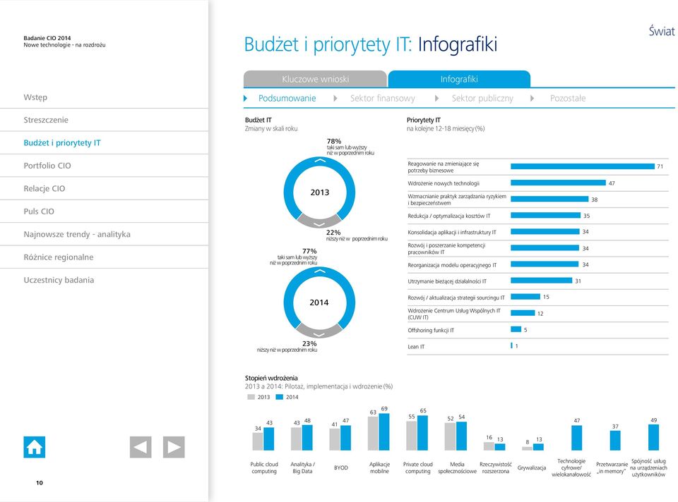Select the Sektor finansowy sub-tab
The image size is (678, 502).
(383, 99)
